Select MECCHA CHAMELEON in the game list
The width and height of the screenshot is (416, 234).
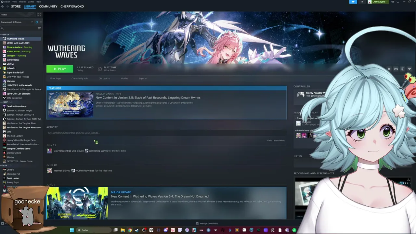(18, 43)
